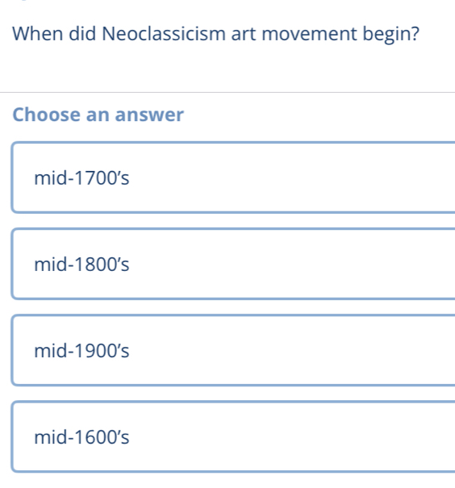This screenshot has height=488, width=455.
Task: Select the mid-1700's answer option
Action: point(233,177)
